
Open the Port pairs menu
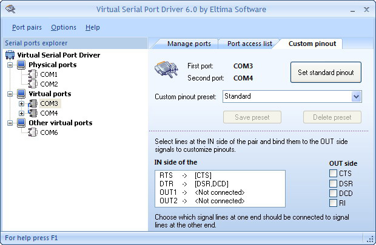coord(27,27)
